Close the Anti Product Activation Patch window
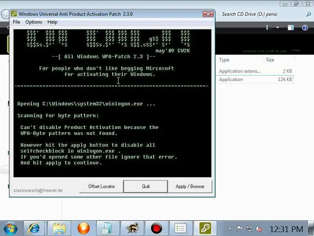 [x=208, y=14]
